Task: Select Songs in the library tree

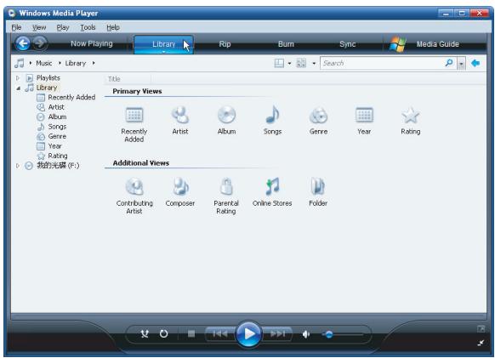Action: (57, 127)
